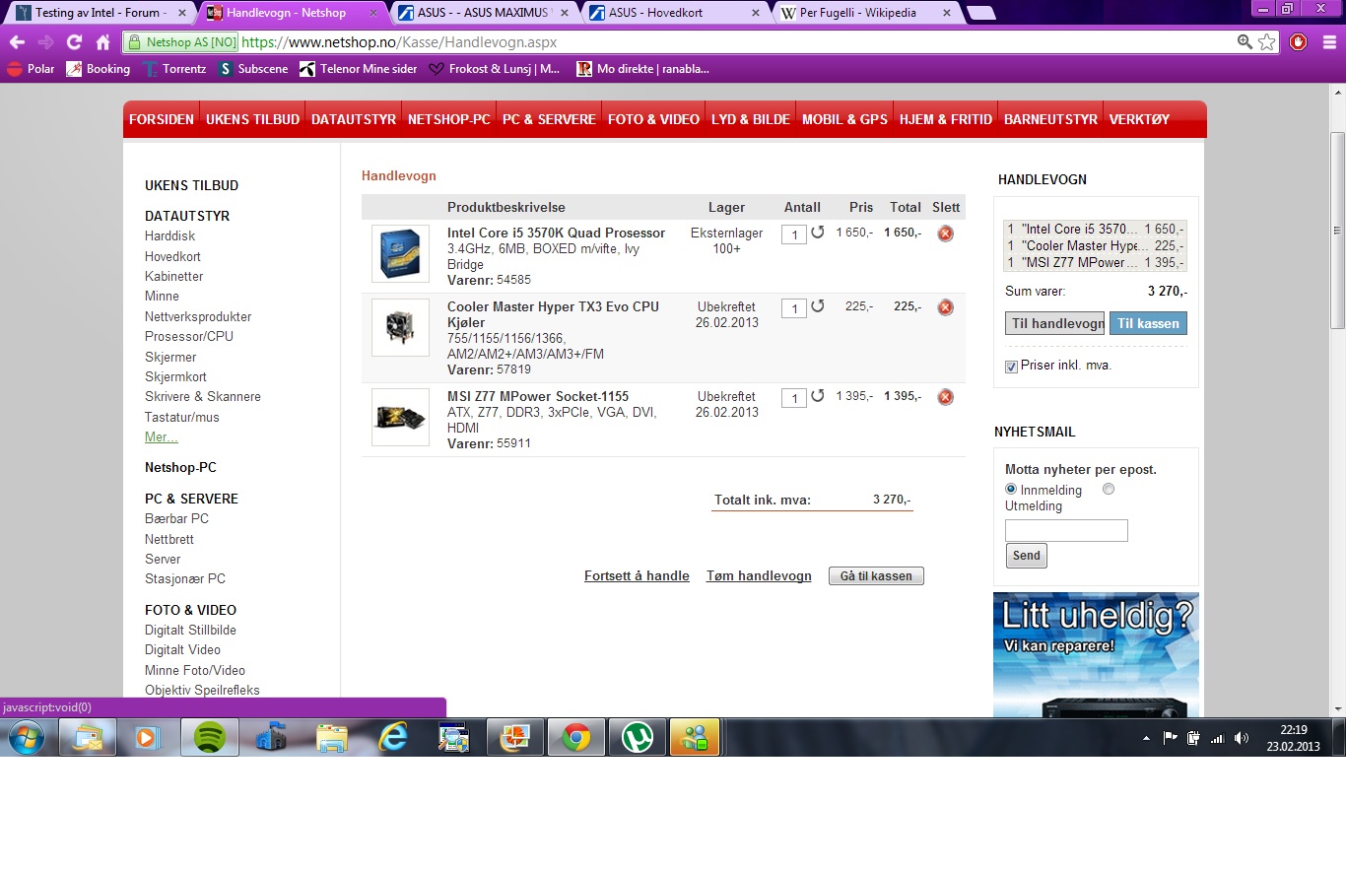This screenshot has width=1346, height=870.
Task: Bookmark this page with the star icon
Action: point(1267,42)
